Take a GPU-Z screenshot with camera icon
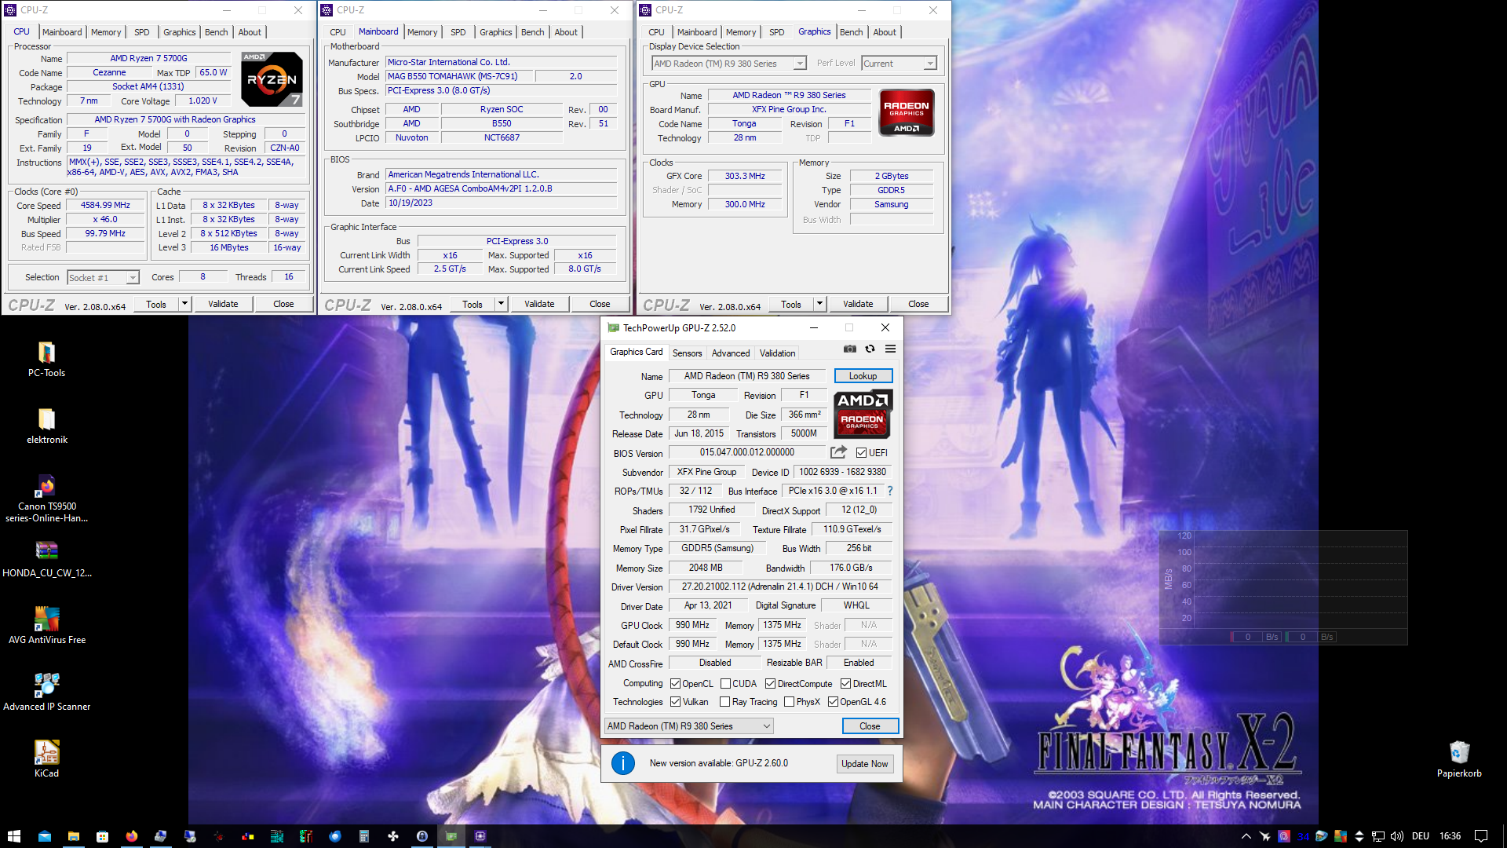1507x848 pixels. pyautogui.click(x=850, y=349)
